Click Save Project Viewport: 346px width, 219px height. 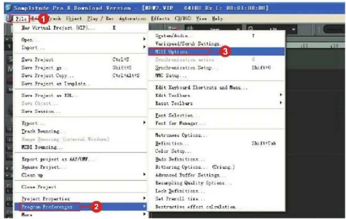[81, 59]
